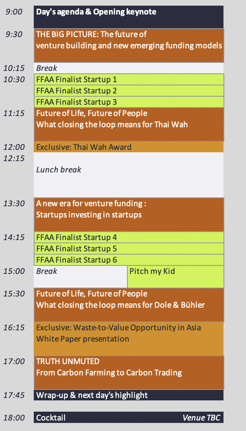Click the 10:15 Break row

[x=128, y=68]
